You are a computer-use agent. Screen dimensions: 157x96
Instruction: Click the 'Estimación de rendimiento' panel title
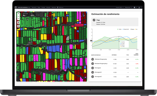point(105,14)
